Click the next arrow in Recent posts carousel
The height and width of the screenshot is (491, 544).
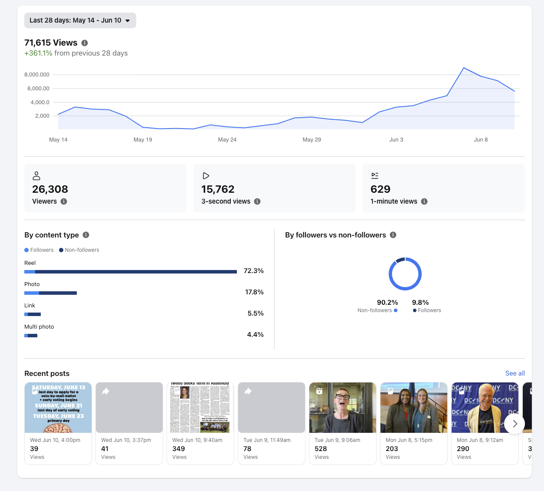[515, 424]
